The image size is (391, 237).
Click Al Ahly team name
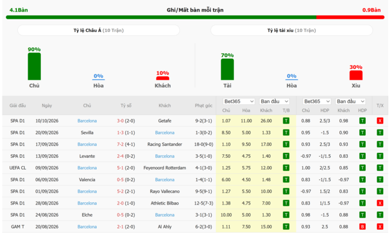point(165,227)
